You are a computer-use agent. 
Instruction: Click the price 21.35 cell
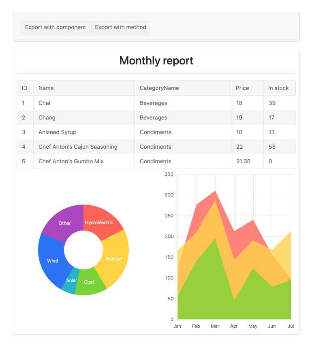click(x=243, y=161)
